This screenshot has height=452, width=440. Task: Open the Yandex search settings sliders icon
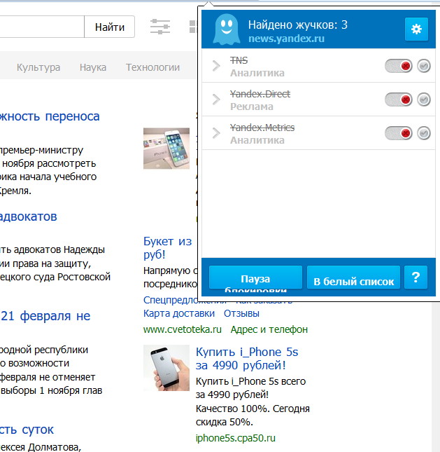(x=160, y=27)
